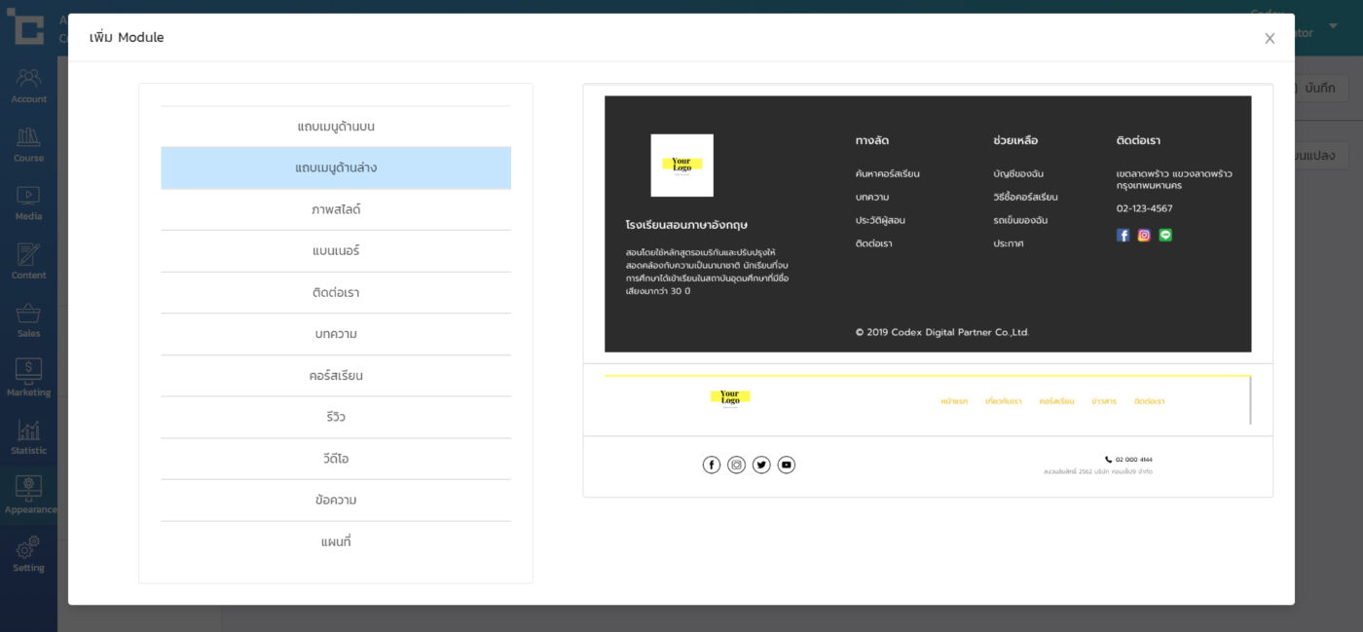Click Your Logo image in dark footer
The image size is (1363, 632).
[681, 166]
